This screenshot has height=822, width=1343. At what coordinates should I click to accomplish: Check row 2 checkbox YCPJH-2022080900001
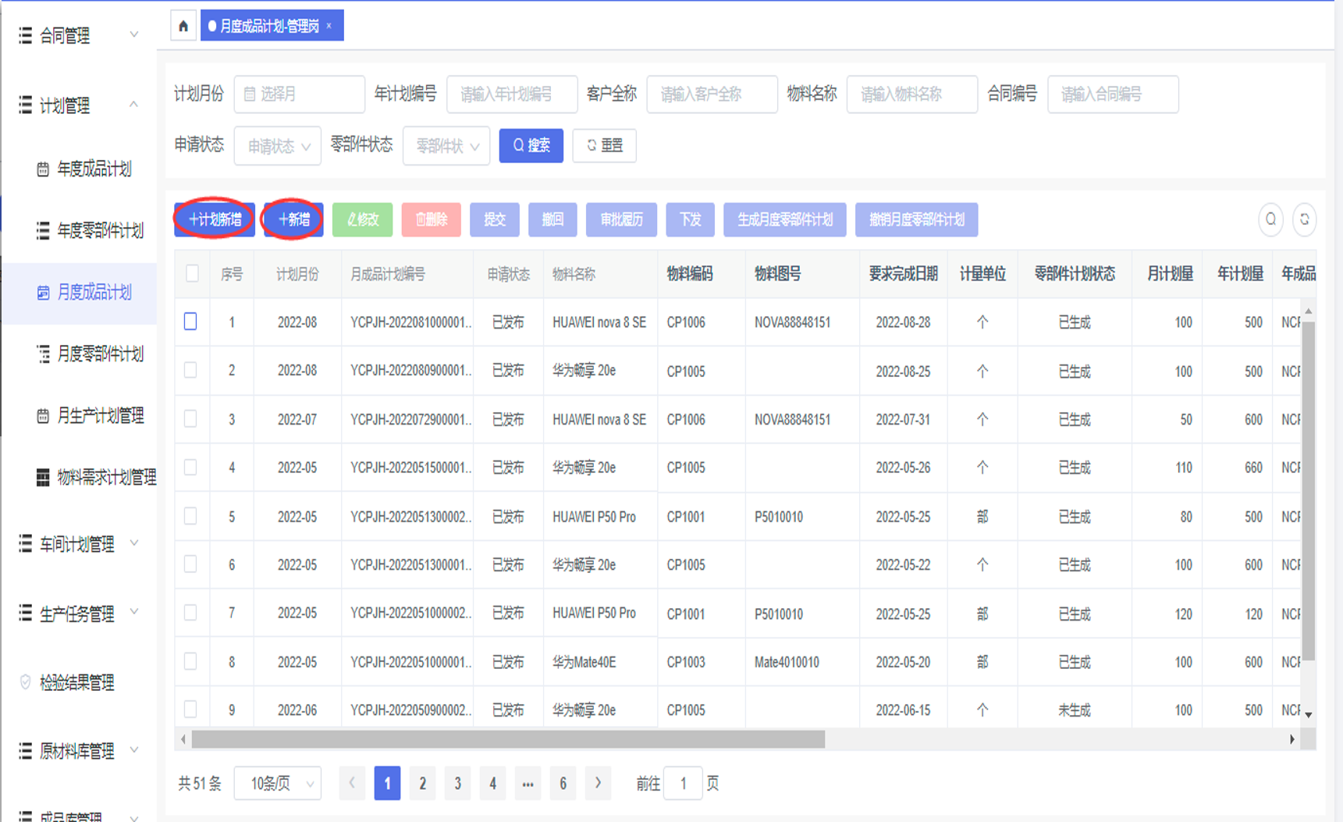point(190,370)
